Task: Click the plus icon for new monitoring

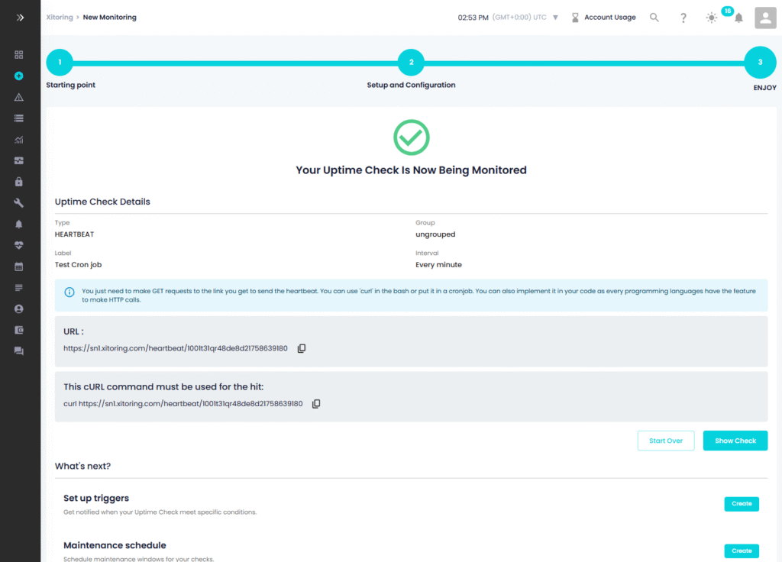Action: [19, 76]
